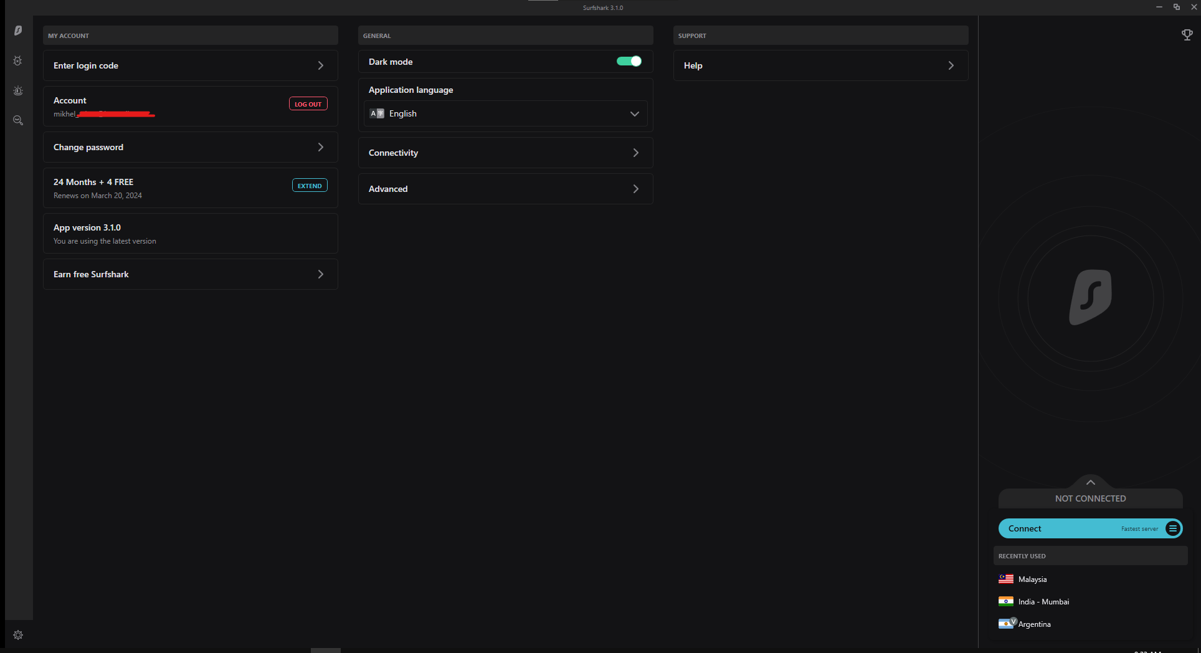Open the Help support section
The image size is (1201, 653).
click(820, 65)
